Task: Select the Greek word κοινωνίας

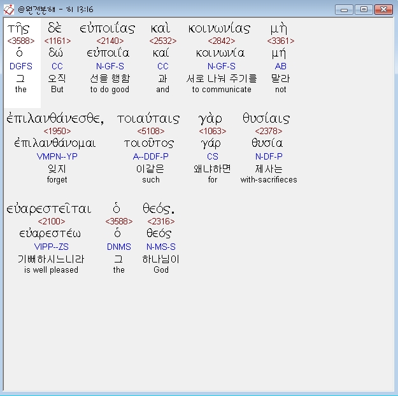Action: coord(219,29)
